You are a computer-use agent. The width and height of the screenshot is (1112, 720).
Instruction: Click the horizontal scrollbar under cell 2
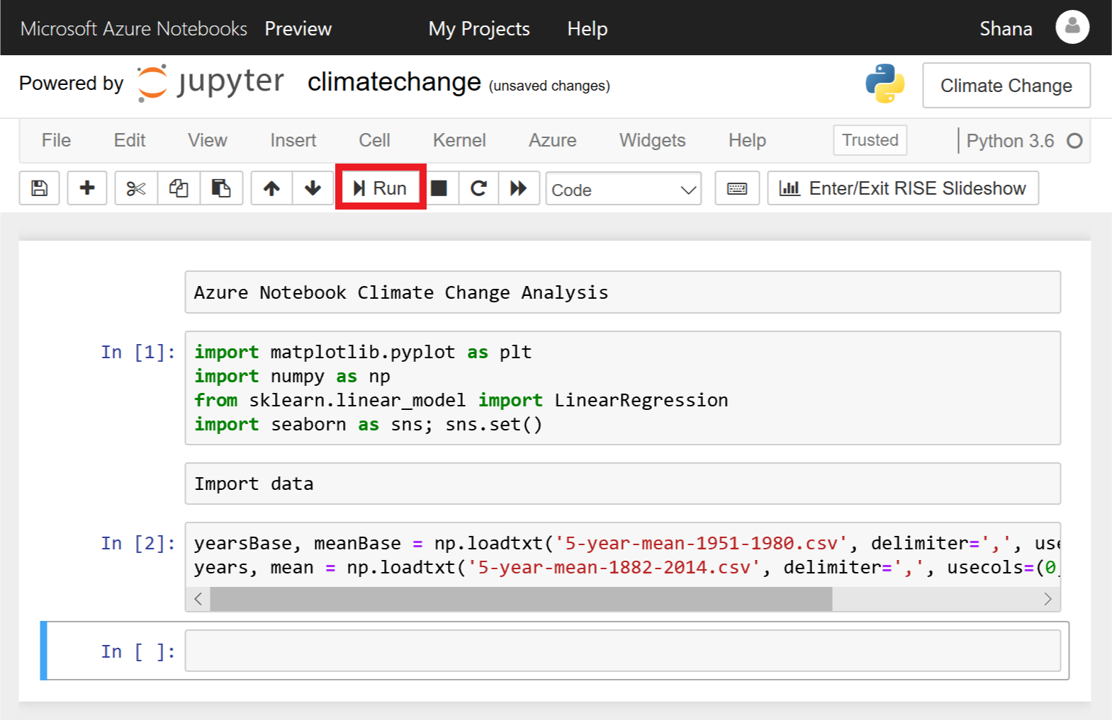(623, 599)
